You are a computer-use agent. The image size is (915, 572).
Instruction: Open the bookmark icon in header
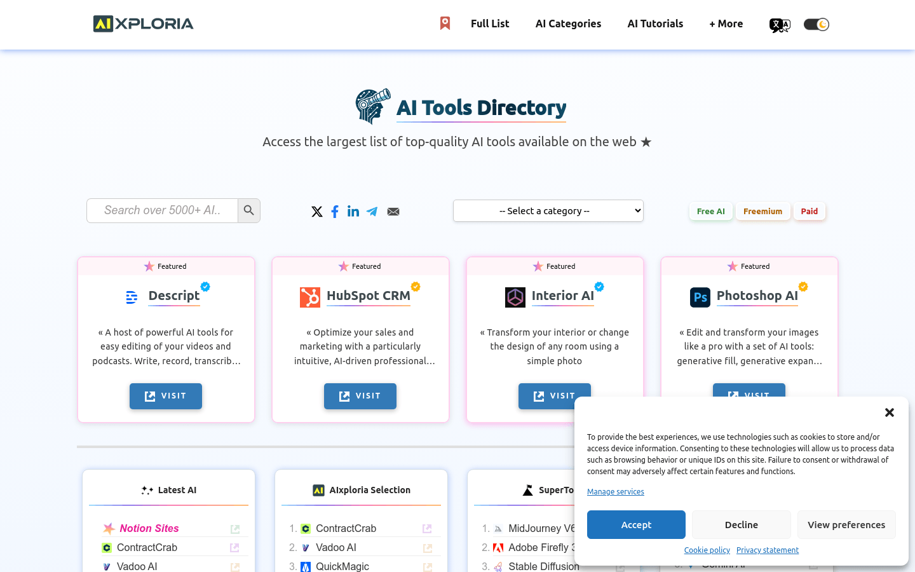tap(445, 24)
